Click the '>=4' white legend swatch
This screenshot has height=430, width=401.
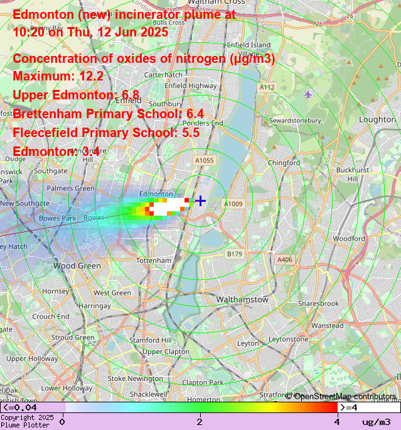pyautogui.click(x=369, y=407)
